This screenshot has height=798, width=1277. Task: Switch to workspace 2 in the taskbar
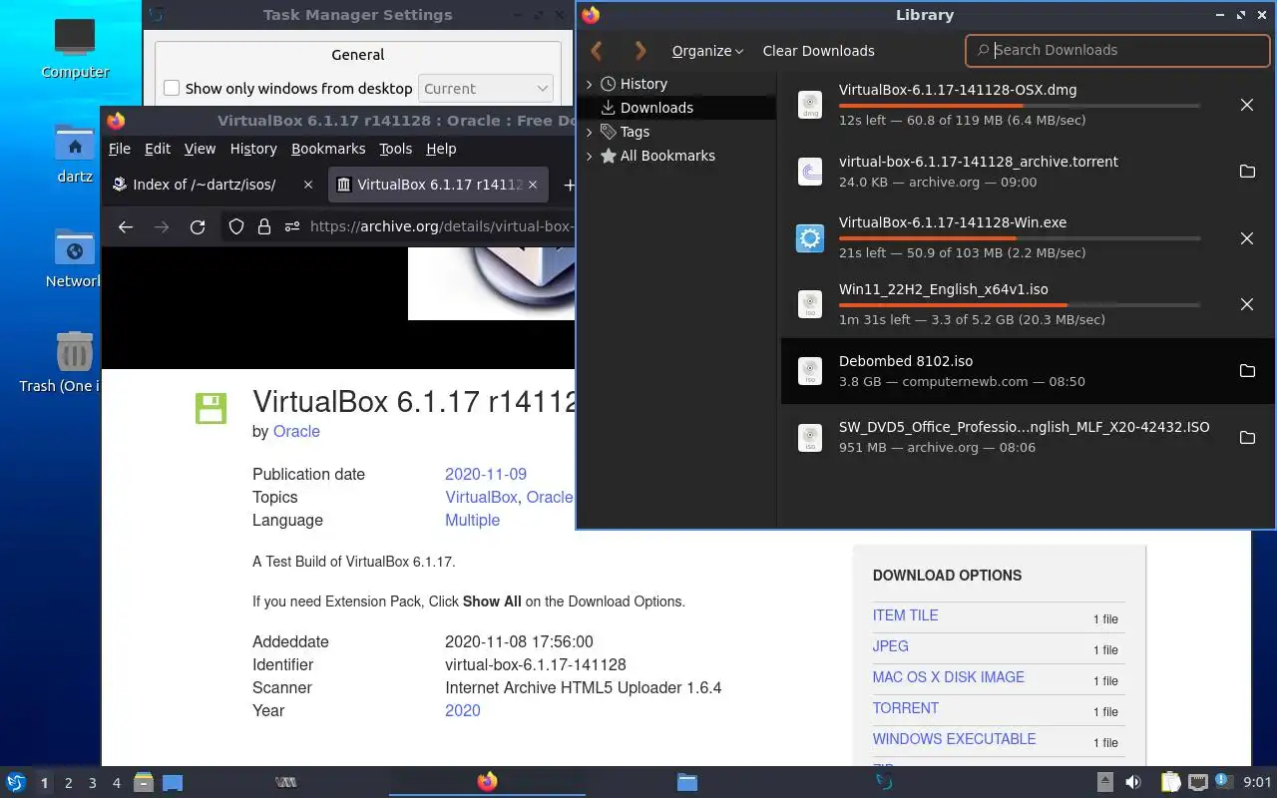click(69, 783)
